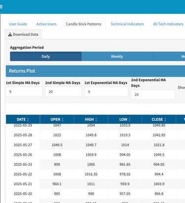Click the HIGH column header
This screenshot has width=185, height=203.
point(91,119)
